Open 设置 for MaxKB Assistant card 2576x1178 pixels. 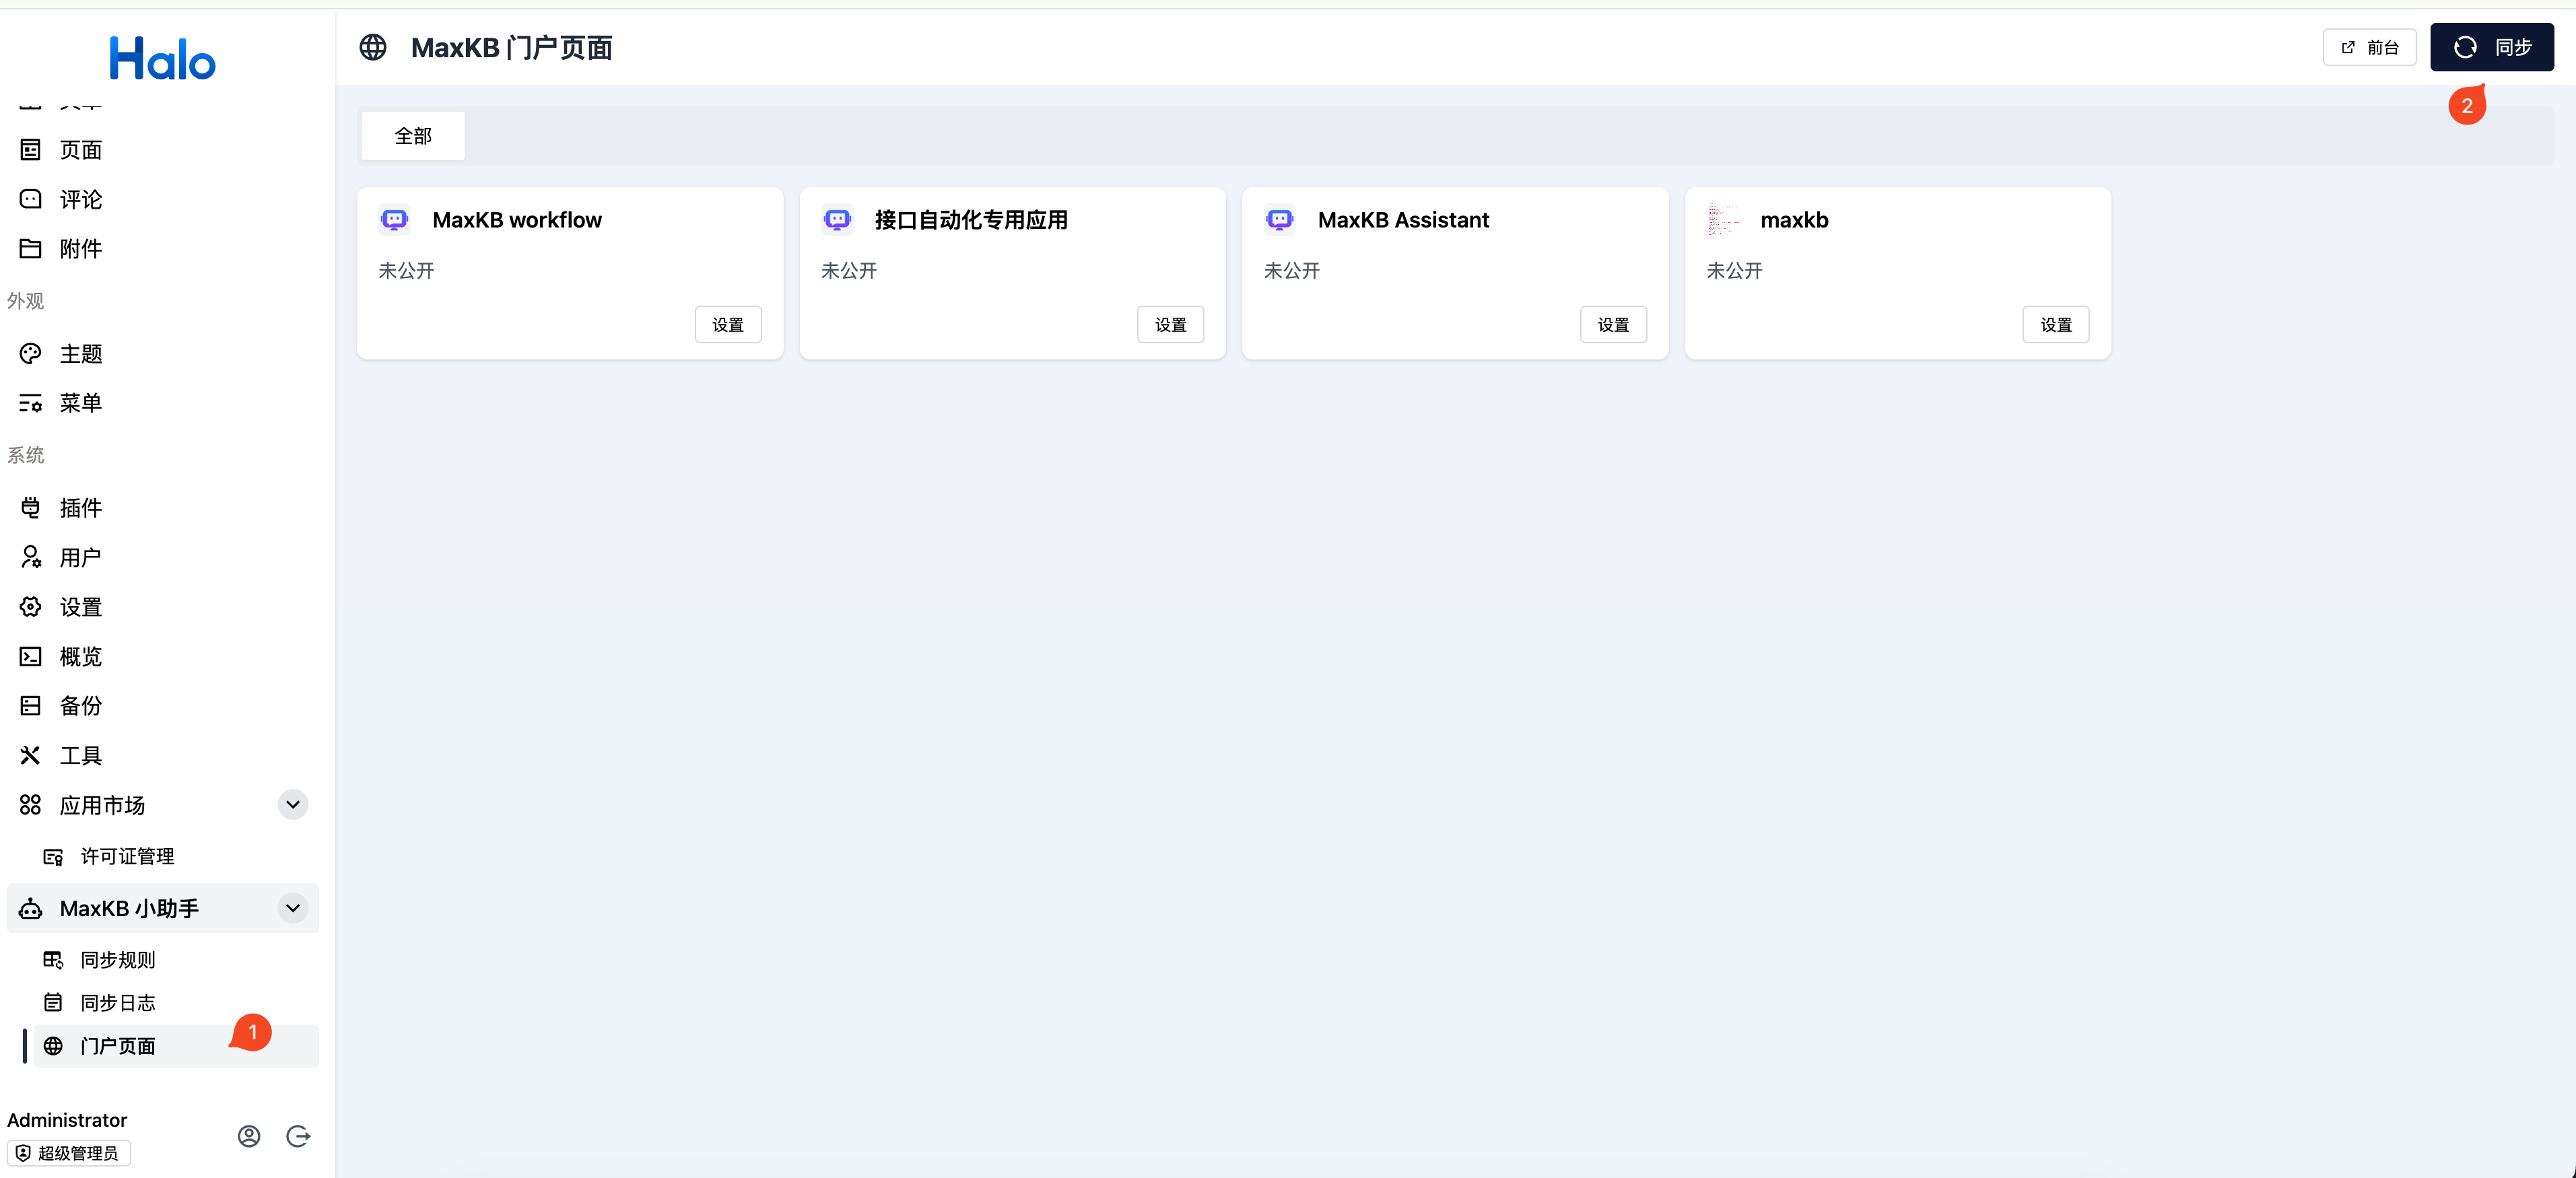(1612, 325)
